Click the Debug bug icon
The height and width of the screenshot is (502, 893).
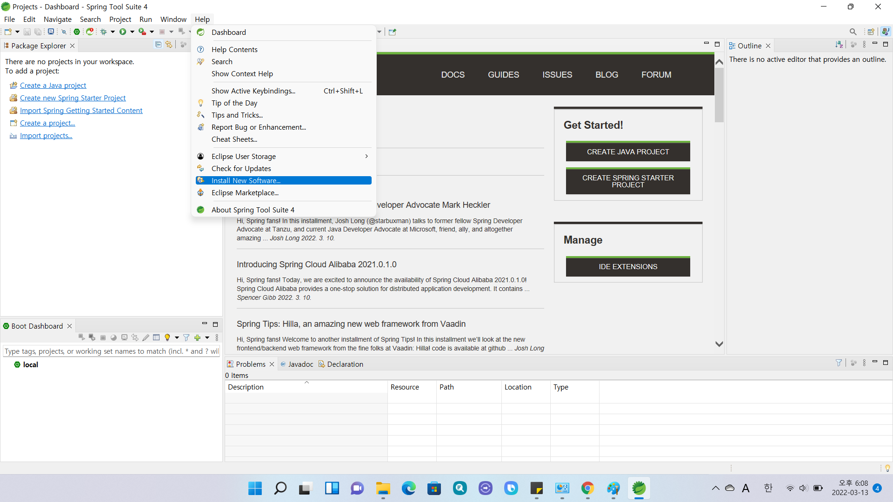coord(104,32)
